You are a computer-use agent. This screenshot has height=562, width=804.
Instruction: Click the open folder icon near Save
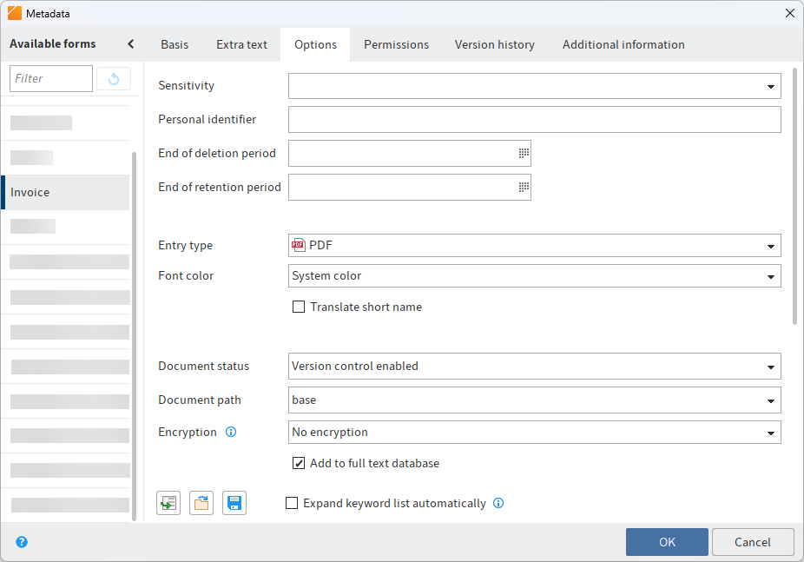click(x=201, y=502)
